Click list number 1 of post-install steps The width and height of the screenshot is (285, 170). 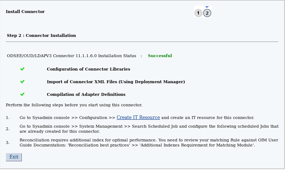tap(8, 118)
